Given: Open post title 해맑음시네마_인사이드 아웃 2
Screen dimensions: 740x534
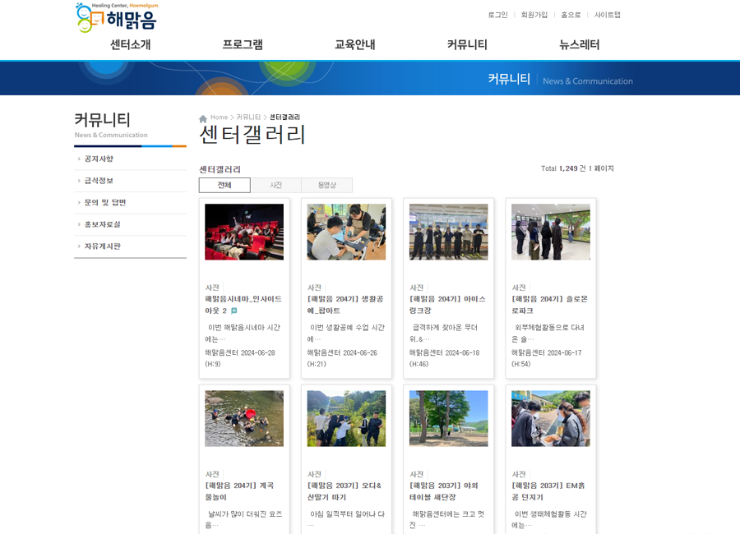Looking at the screenshot, I should (x=243, y=305).
